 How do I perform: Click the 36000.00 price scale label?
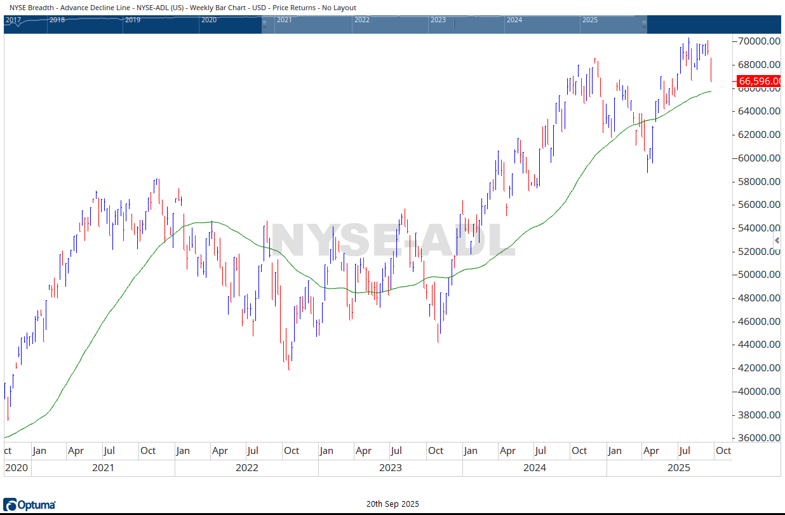759,438
